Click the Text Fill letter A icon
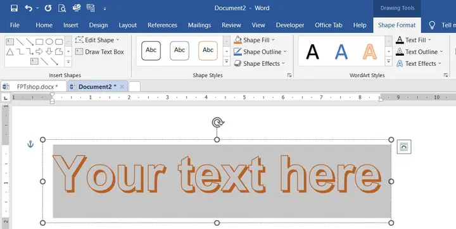This screenshot has height=229, width=456. 400,40
